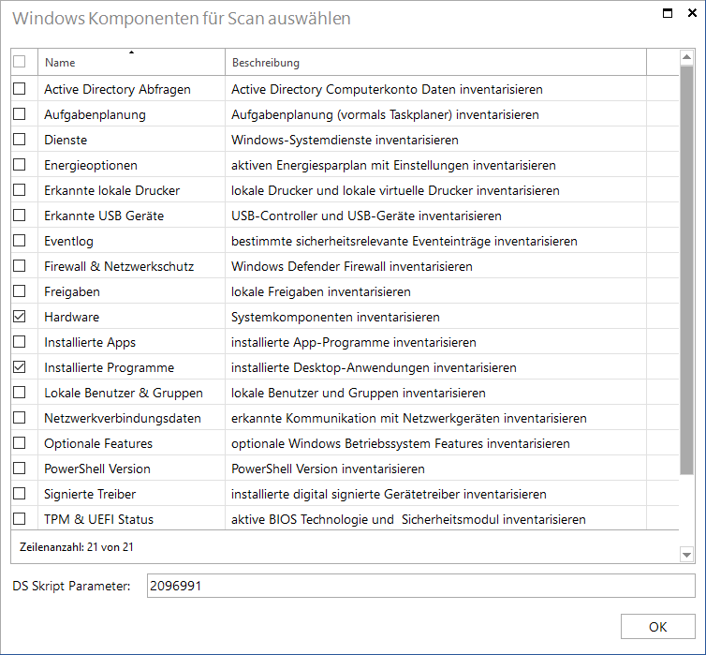
Task: Click the Eventlog name cell
Action: coord(68,241)
